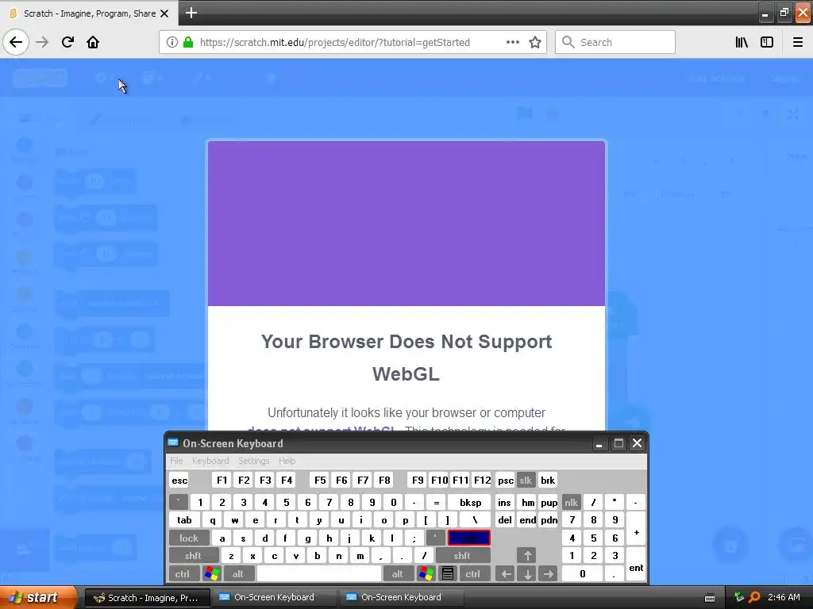813x609 pixels.
Task: Toggle the lock caps lock key
Action: click(189, 538)
